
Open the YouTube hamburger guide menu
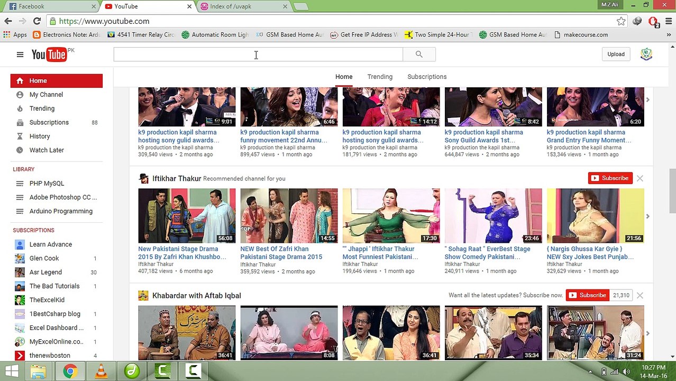(x=20, y=55)
